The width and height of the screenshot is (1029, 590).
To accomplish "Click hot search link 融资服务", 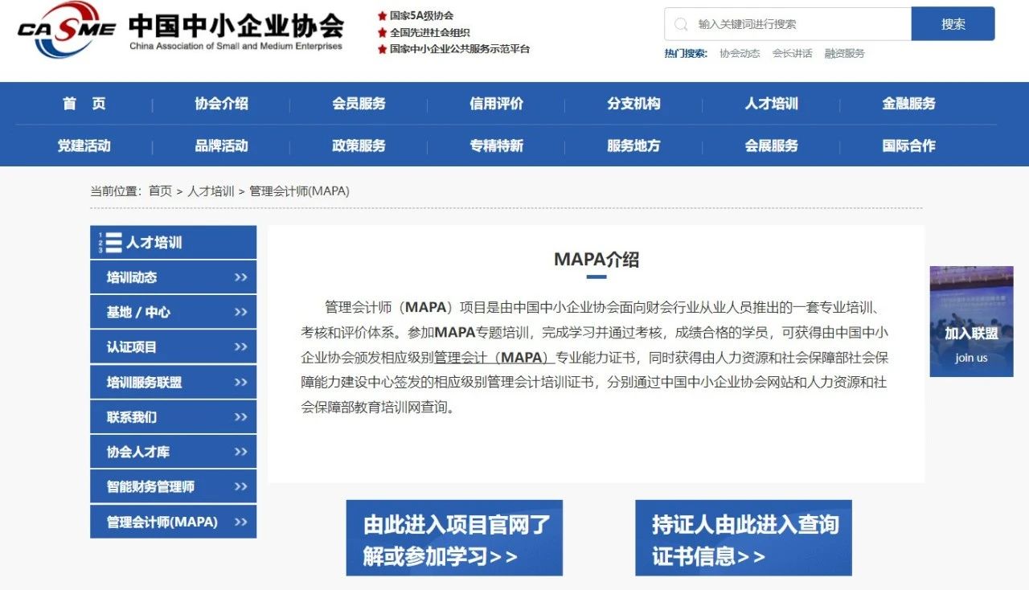I will click(x=844, y=54).
